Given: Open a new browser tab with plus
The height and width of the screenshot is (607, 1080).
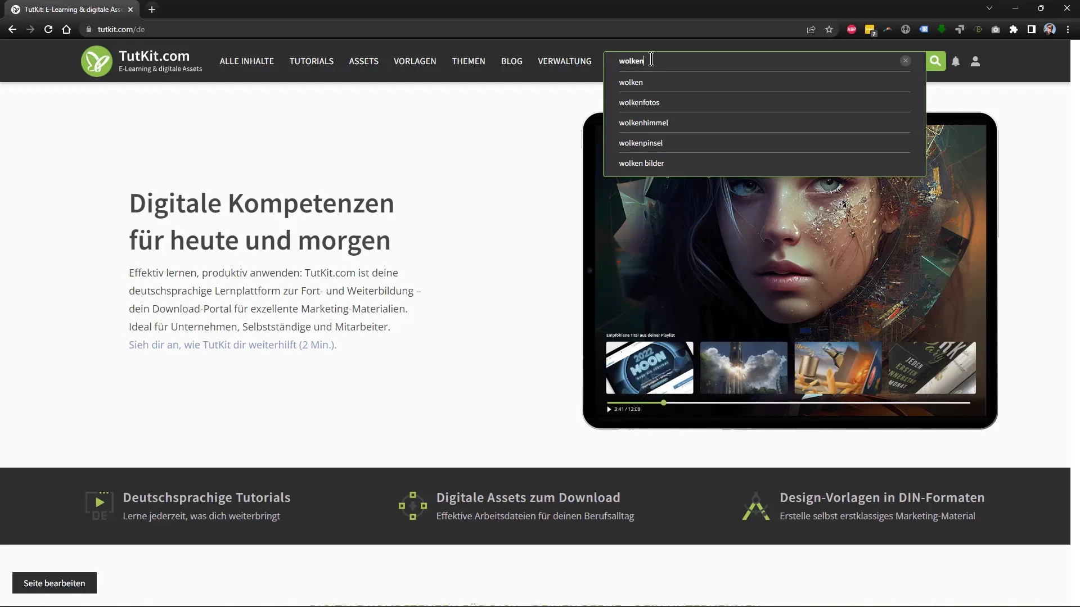Looking at the screenshot, I should pyautogui.click(x=151, y=9).
